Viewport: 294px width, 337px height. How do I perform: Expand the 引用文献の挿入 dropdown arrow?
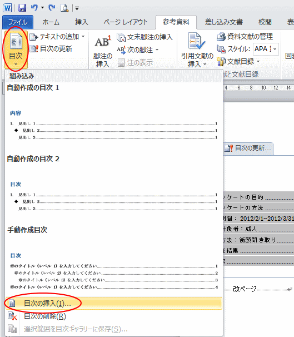[x=205, y=65]
